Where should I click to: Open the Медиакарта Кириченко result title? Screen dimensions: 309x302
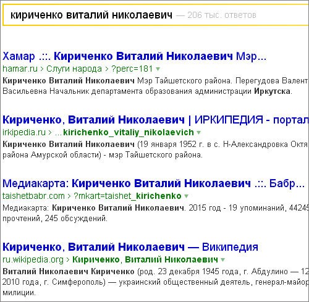point(153,183)
